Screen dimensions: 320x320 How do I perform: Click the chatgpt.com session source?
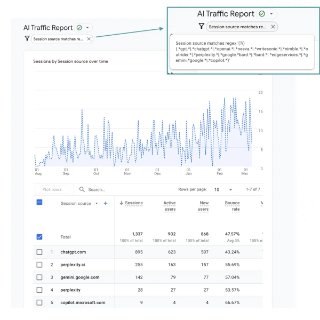pos(73,252)
